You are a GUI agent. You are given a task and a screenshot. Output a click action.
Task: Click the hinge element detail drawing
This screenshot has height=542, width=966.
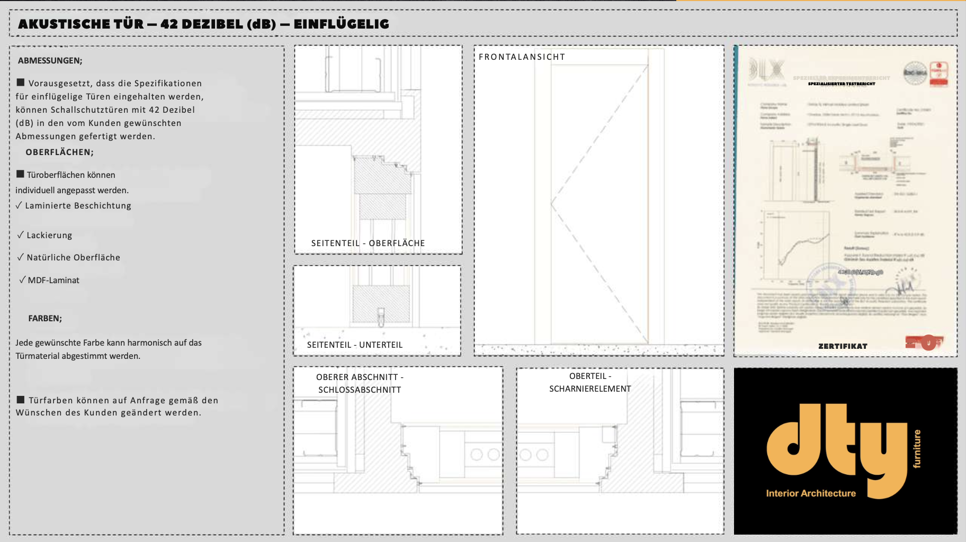tap(620, 451)
